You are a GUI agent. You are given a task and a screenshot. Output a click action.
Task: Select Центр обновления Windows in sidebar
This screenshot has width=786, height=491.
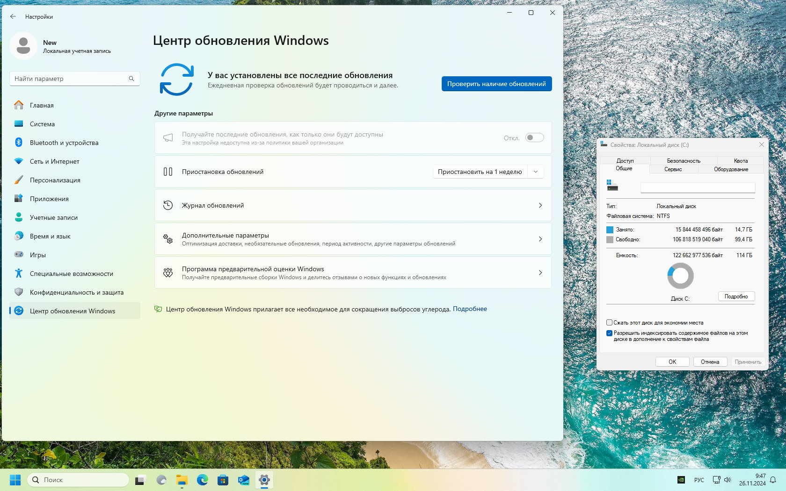point(75,311)
